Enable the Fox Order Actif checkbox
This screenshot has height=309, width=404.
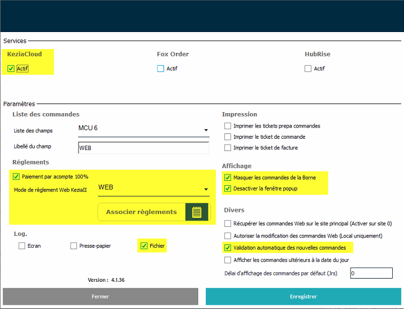pos(160,68)
